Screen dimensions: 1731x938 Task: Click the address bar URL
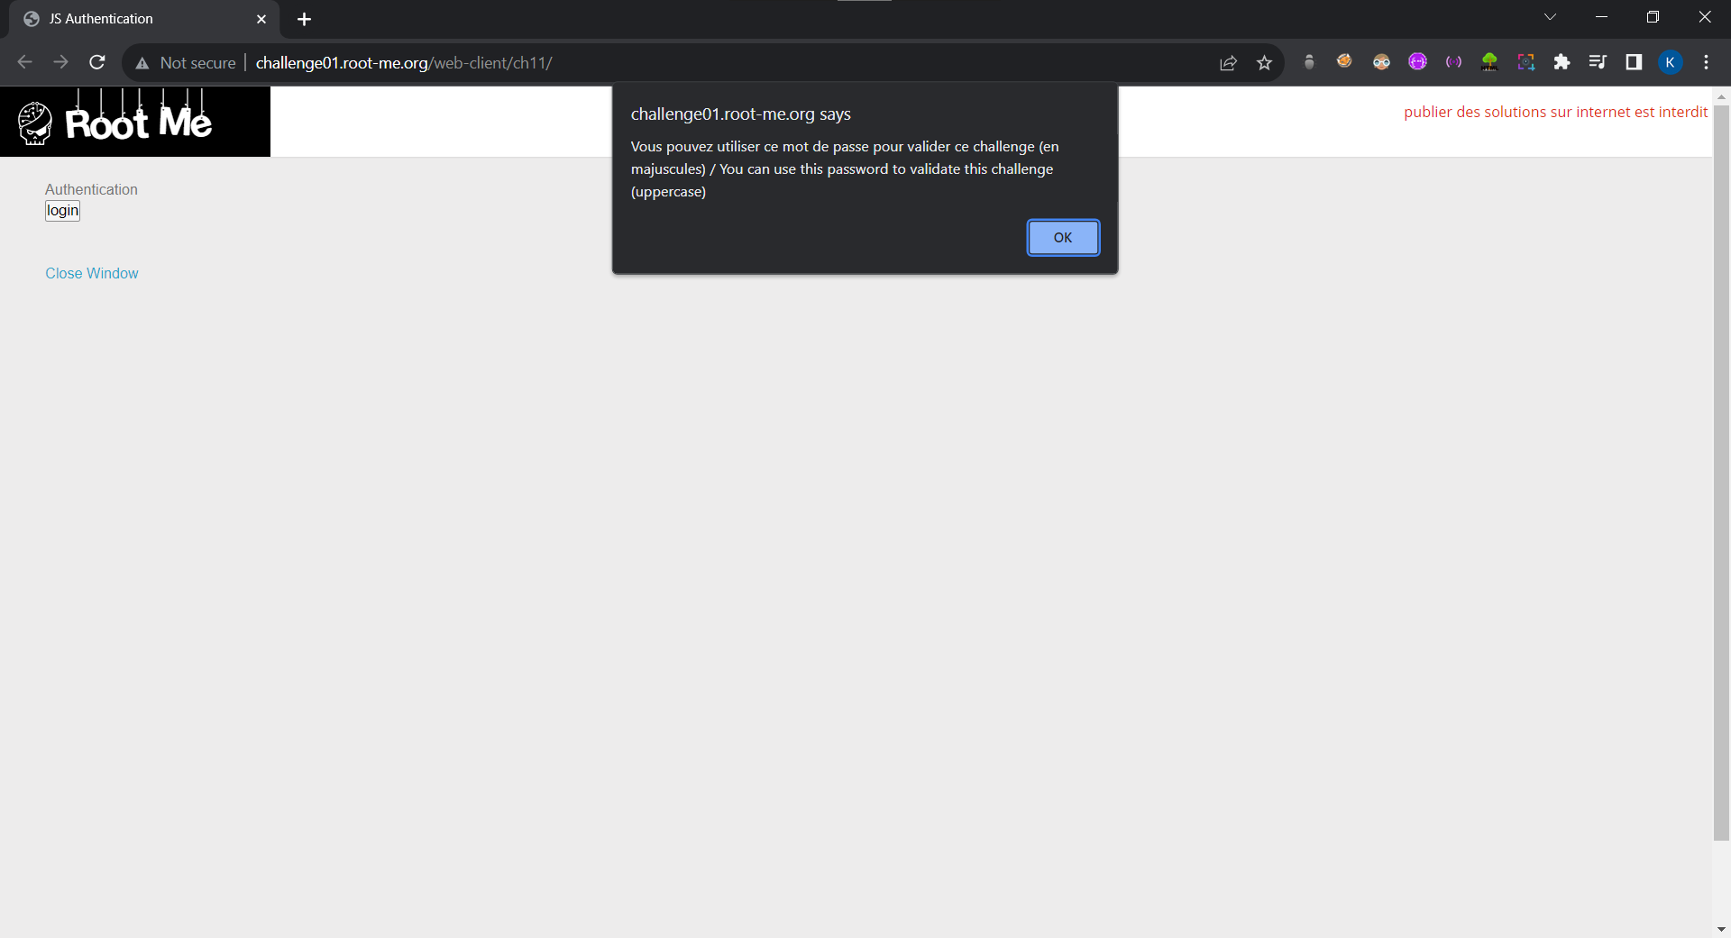404,62
